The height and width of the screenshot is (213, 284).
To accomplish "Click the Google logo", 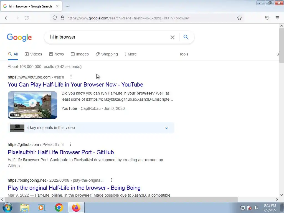I will click(x=19, y=37).
